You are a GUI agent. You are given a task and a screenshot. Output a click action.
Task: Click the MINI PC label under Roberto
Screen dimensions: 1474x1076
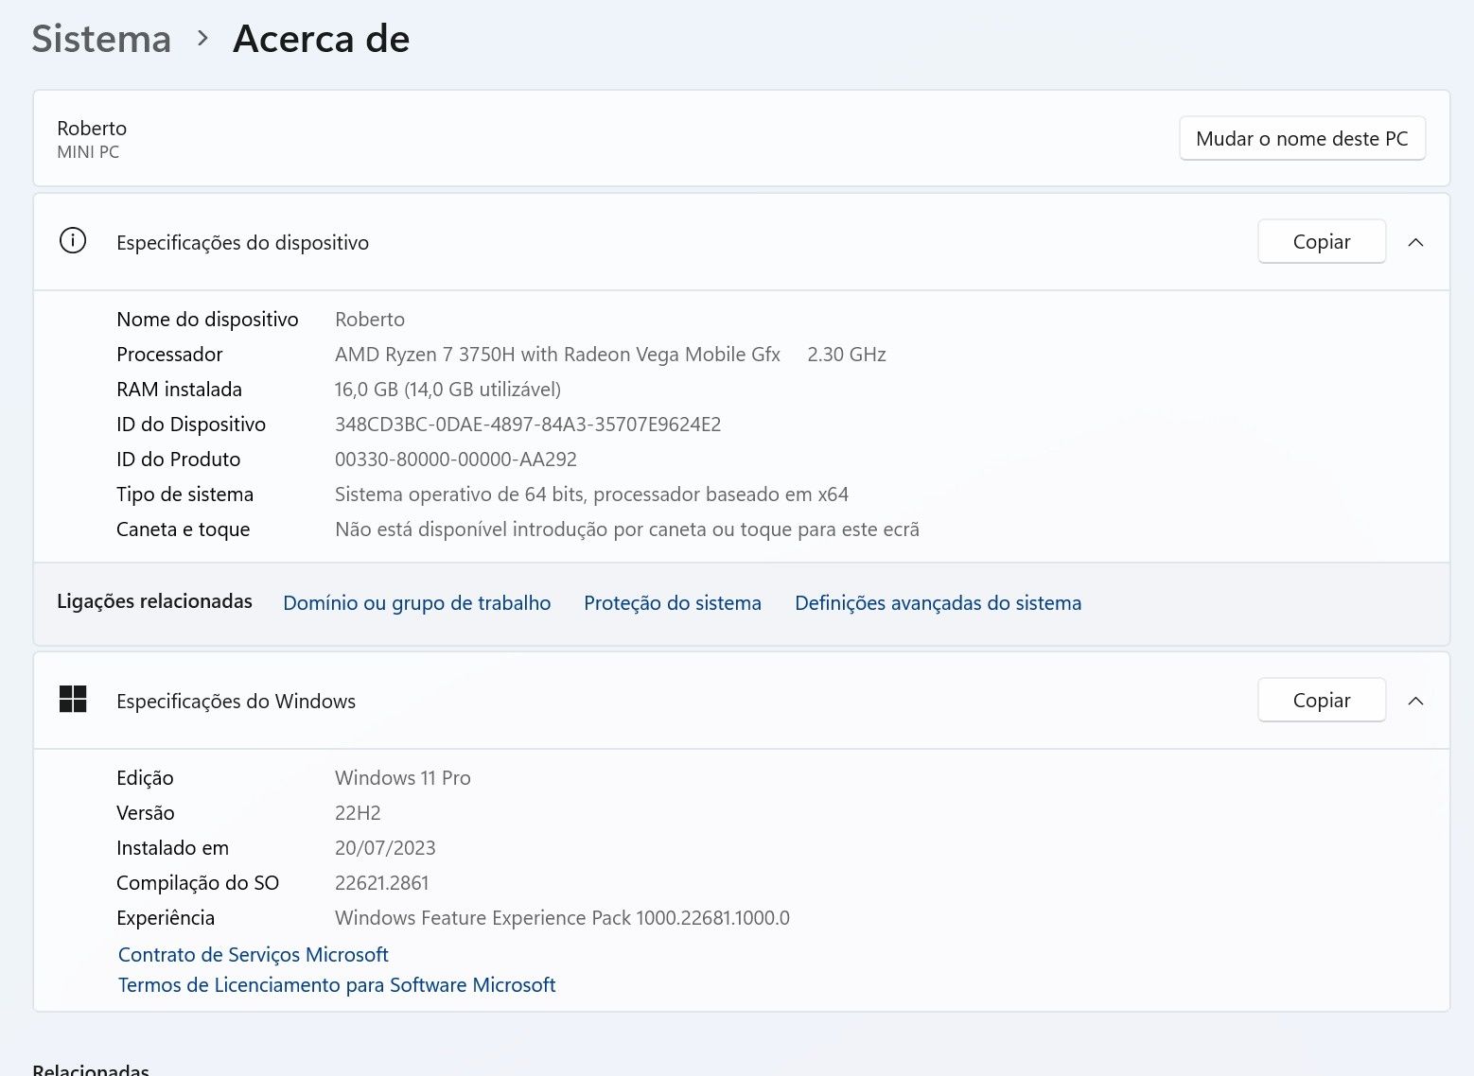click(x=88, y=152)
